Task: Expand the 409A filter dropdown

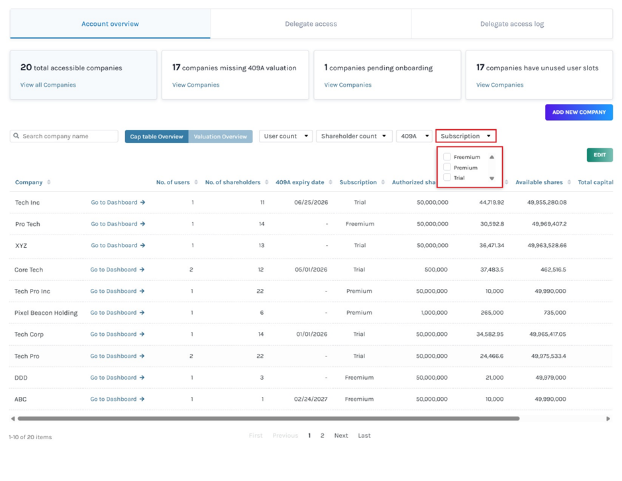Action: 414,136
